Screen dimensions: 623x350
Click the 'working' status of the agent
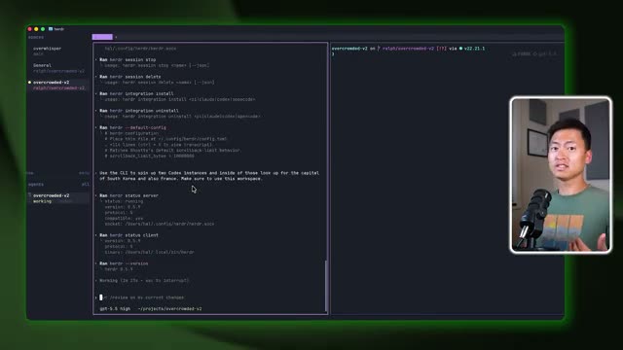tap(42, 201)
